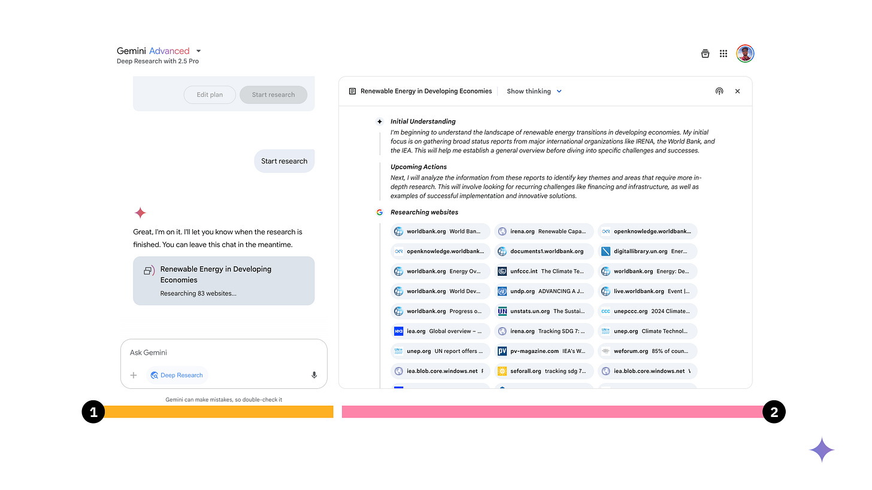Open the Renewable Energy in Developing Economies card

[223, 281]
